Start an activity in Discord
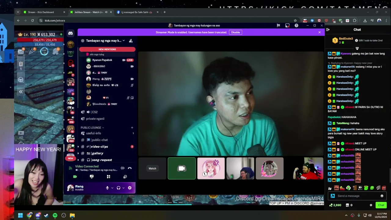The height and width of the screenshot is (220, 391). (x=108, y=177)
